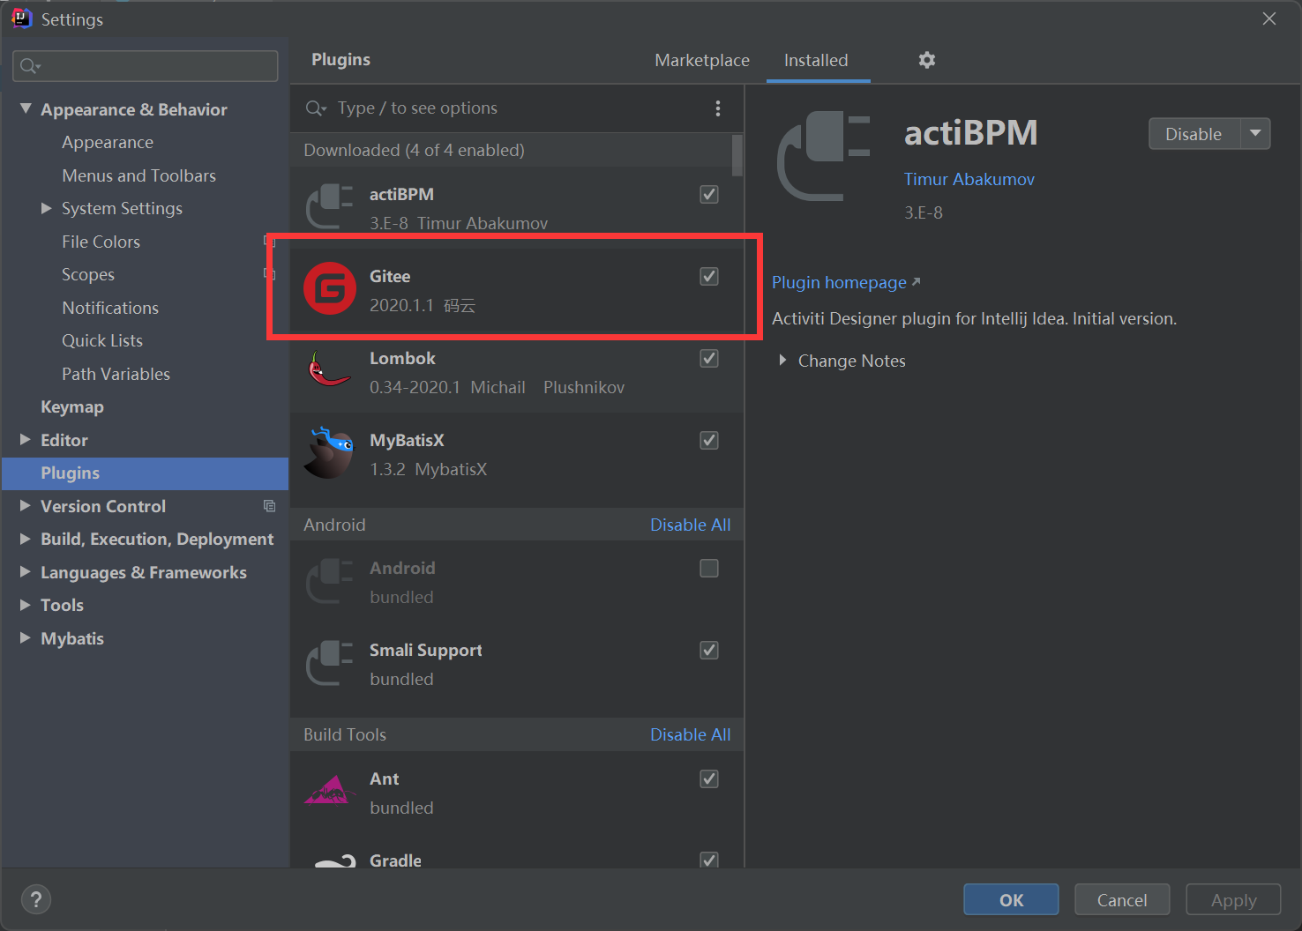Click the large actiBPM detail plug icon

pos(824,156)
